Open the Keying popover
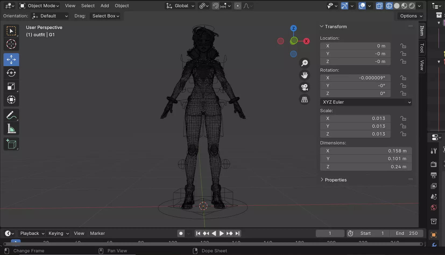Viewport: 445px width, 255px height. [x=58, y=233]
